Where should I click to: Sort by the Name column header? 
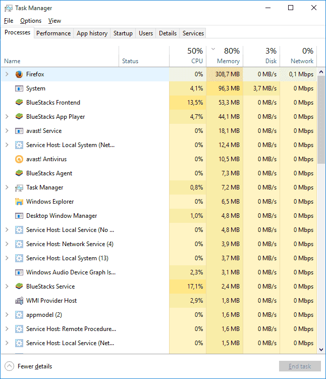[x=60, y=57]
